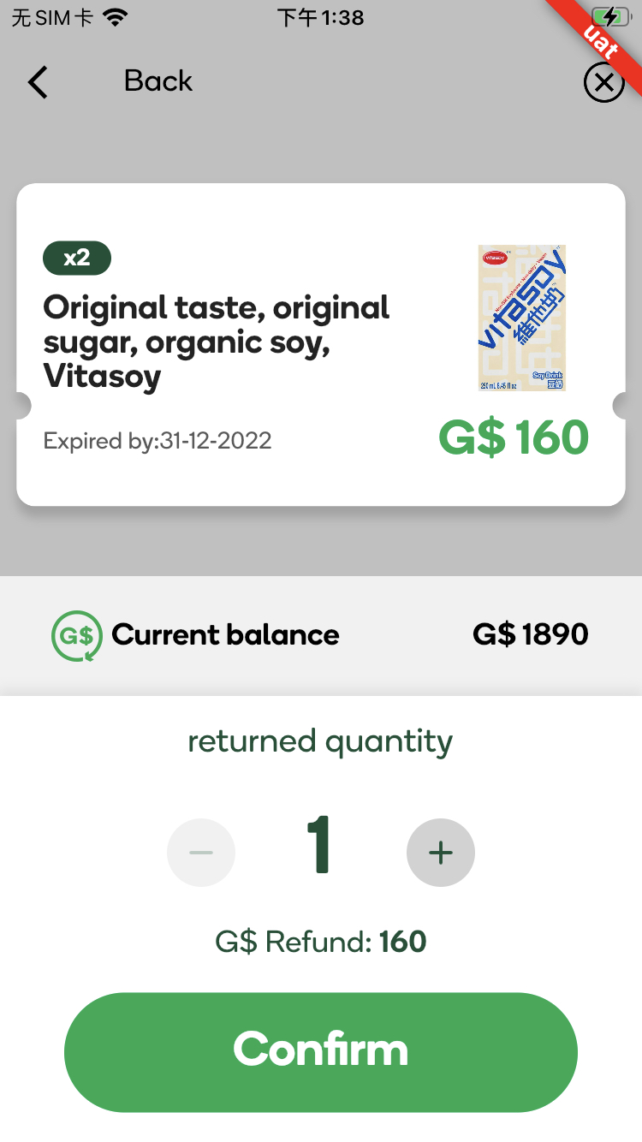Screen dimensions: 642x1142
Task: Tap the back chevron arrow
Action: pos(38,82)
